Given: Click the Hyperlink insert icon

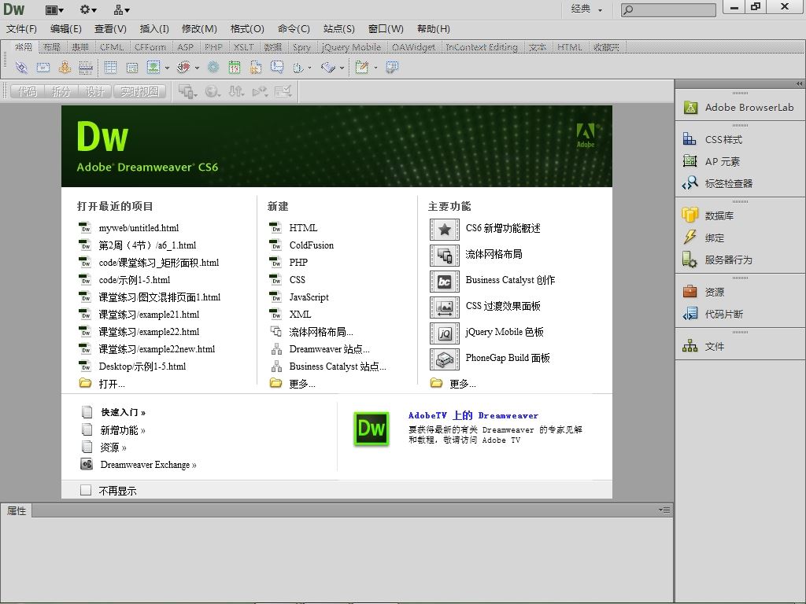Looking at the screenshot, I should [21, 68].
